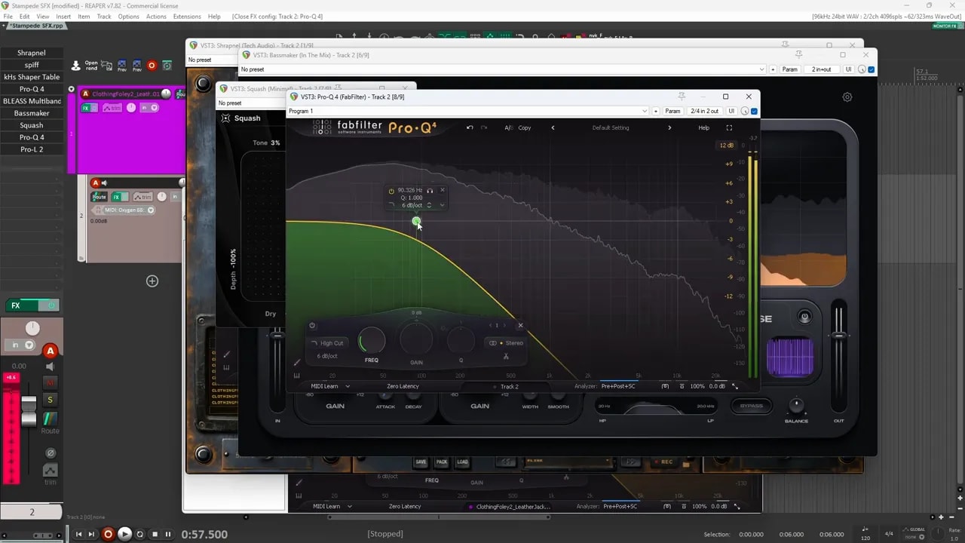The height and width of the screenshot is (543, 965).
Task: Select Shrapnel in FX list
Action: (32, 53)
